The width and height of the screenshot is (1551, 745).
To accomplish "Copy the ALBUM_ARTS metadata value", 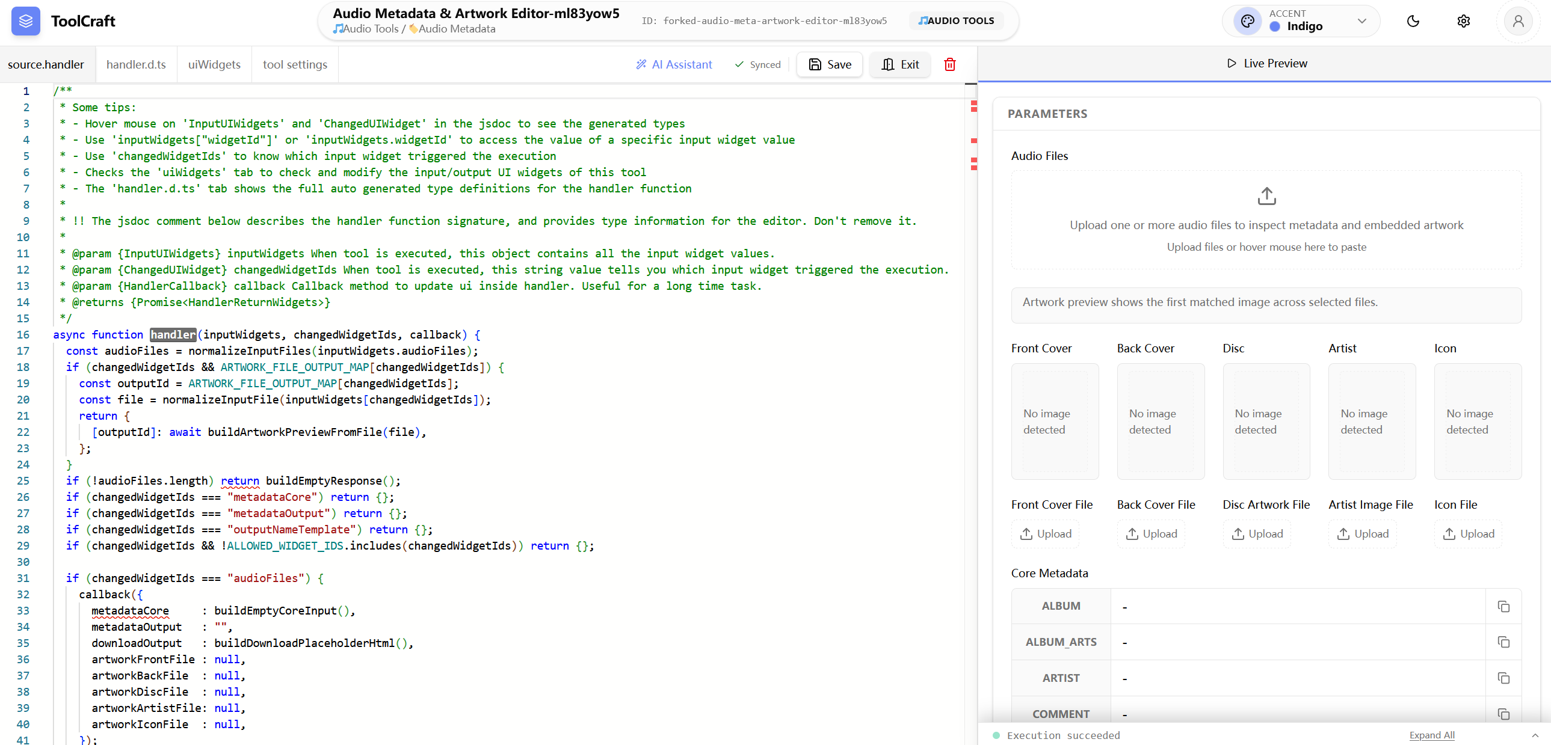I will [1503, 642].
